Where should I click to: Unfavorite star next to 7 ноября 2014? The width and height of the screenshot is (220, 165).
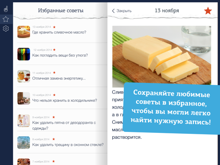pos(54,161)
